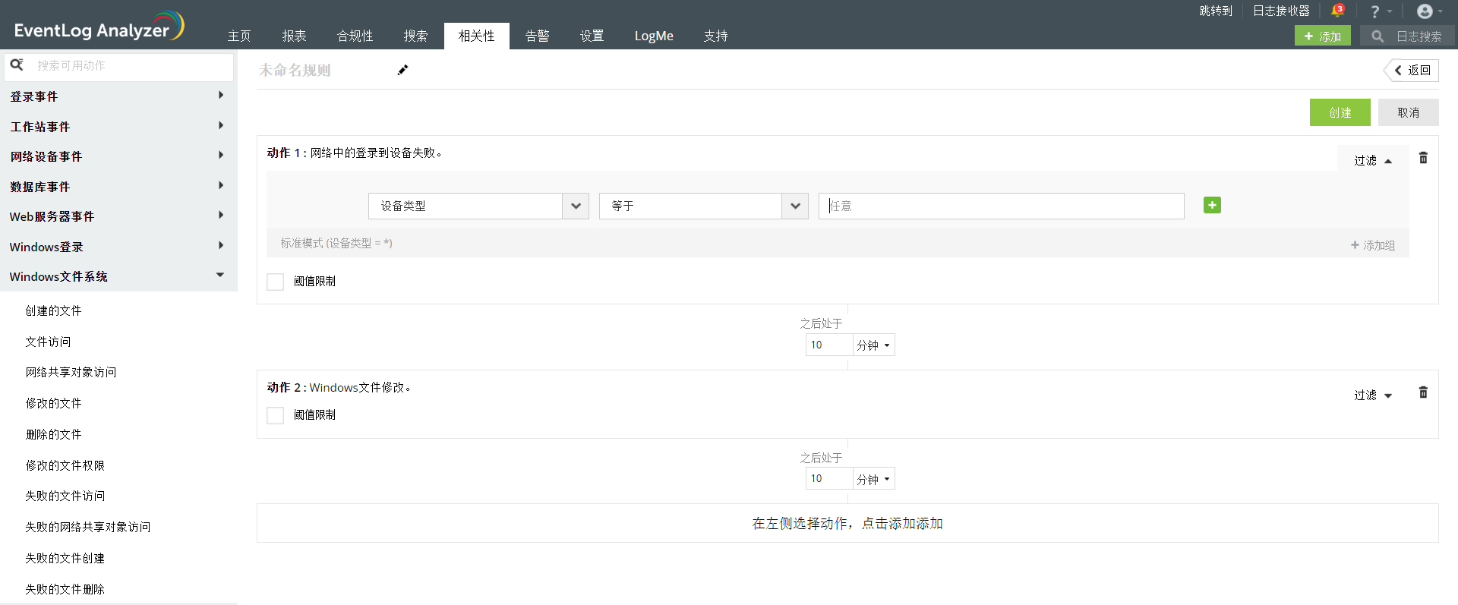Screen dimensions: 1458x605
Task: Click the time value field after action 1
Action: click(829, 345)
